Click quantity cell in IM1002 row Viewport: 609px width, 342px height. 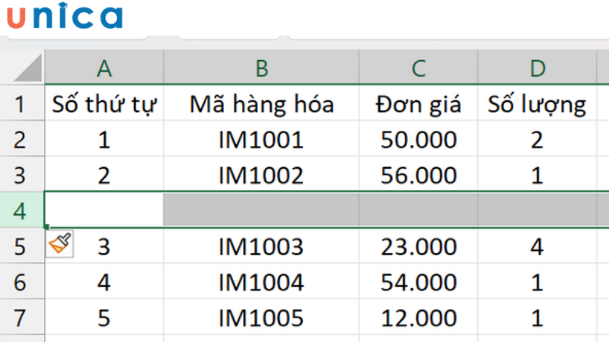[x=537, y=175]
